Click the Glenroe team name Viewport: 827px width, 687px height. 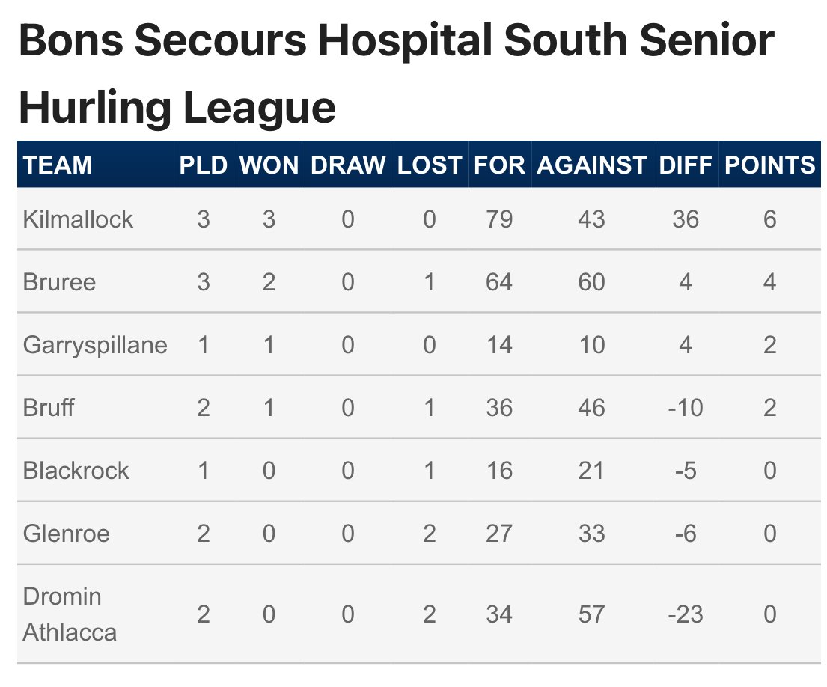(67, 534)
